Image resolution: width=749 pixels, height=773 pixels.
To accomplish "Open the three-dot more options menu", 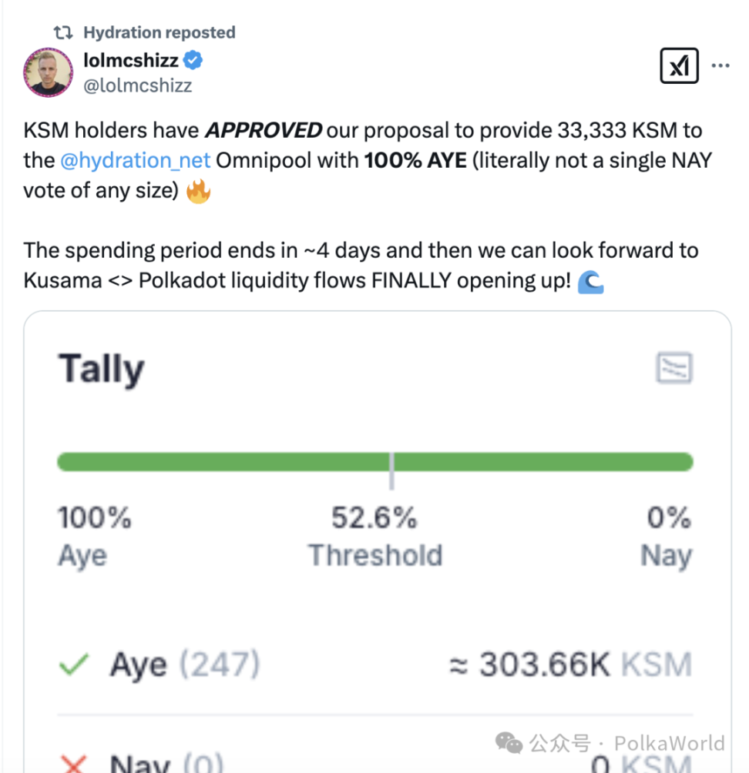I will click(x=720, y=66).
